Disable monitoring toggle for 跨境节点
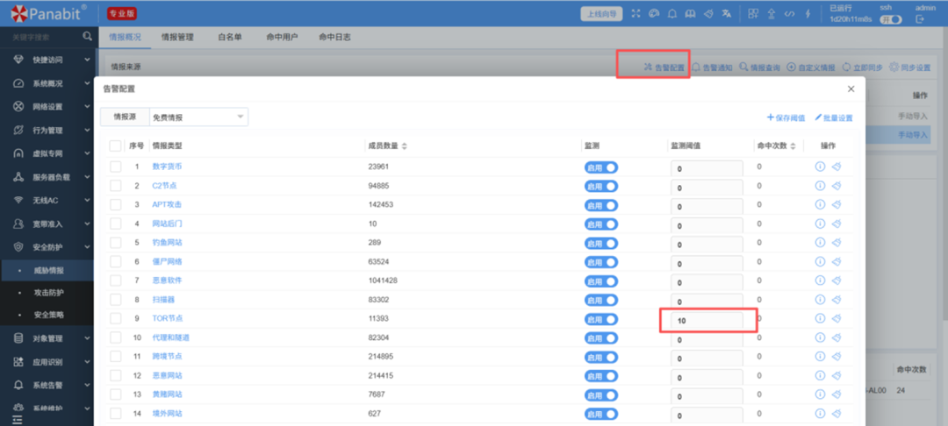 click(601, 357)
